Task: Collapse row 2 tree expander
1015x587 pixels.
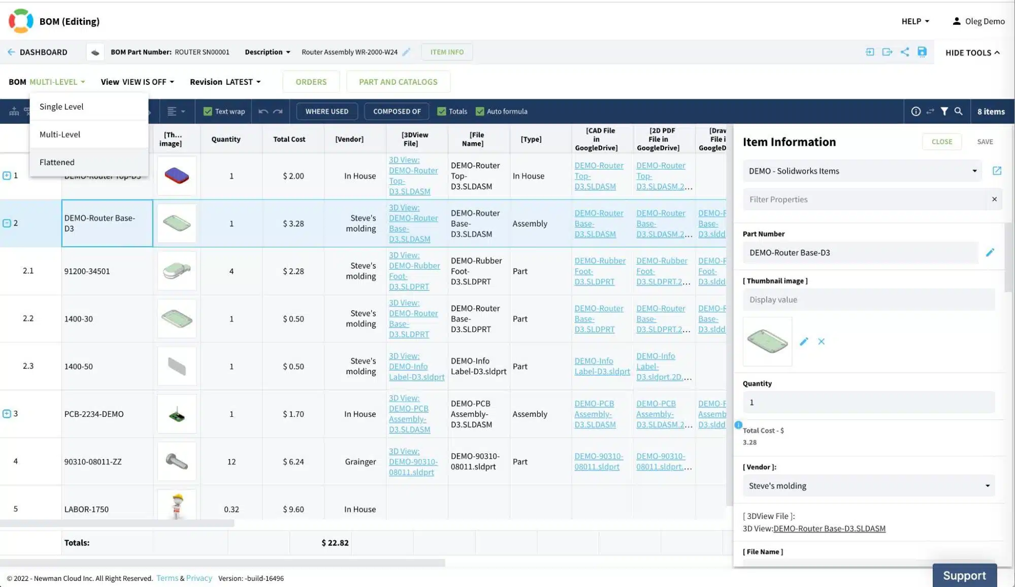Action: tap(7, 223)
